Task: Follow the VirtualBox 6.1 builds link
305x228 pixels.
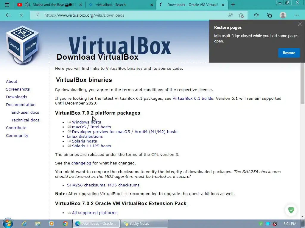Action: (193, 98)
